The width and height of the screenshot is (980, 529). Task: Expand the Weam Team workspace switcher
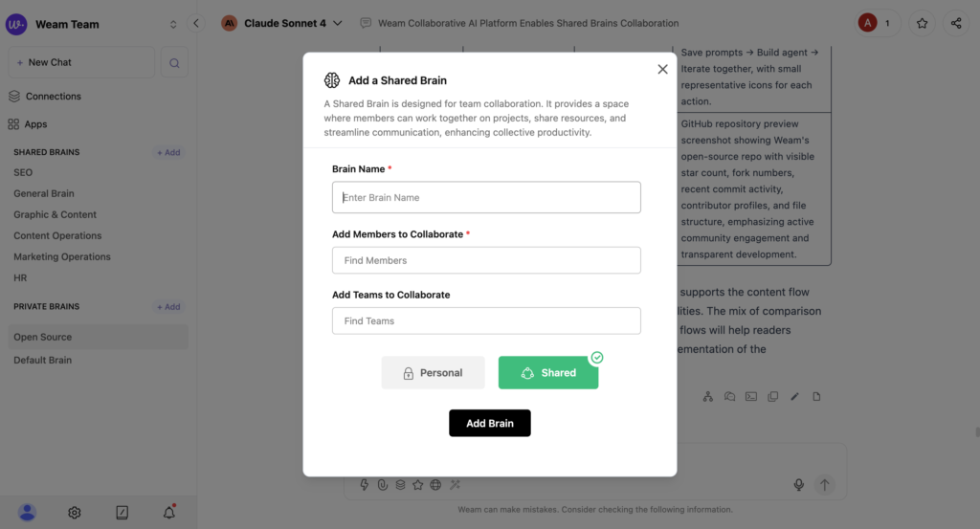point(173,24)
